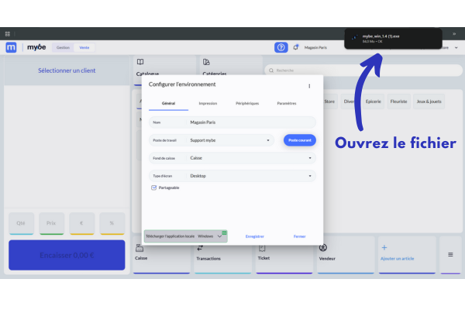Click Fermer to close the dialog
The image size is (465, 310).
click(299, 236)
